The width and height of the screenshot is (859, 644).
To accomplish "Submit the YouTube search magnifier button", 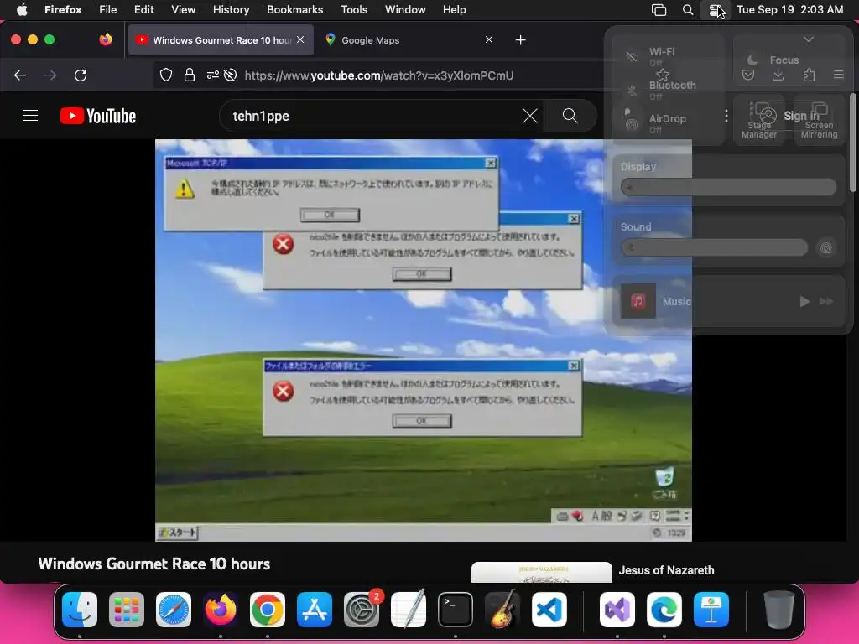I will 570,116.
